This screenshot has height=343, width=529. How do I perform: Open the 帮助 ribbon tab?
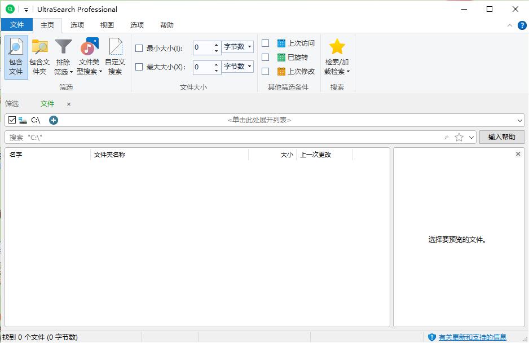[x=167, y=25]
